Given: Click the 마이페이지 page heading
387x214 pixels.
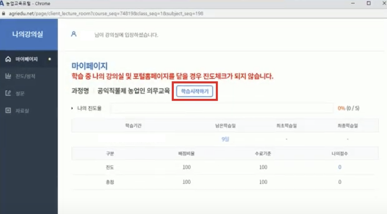Looking at the screenshot, I should click(90, 66).
